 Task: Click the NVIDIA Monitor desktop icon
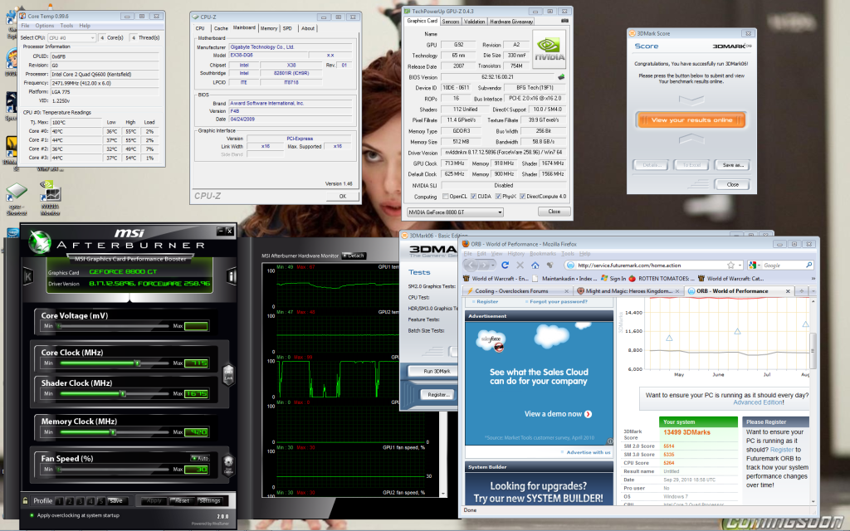click(50, 197)
